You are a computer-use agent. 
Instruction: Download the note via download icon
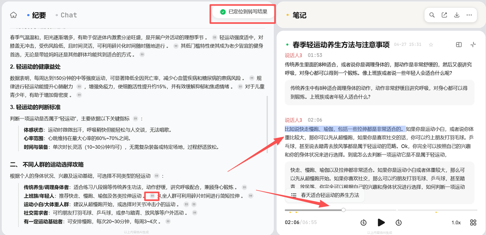tap(457, 15)
